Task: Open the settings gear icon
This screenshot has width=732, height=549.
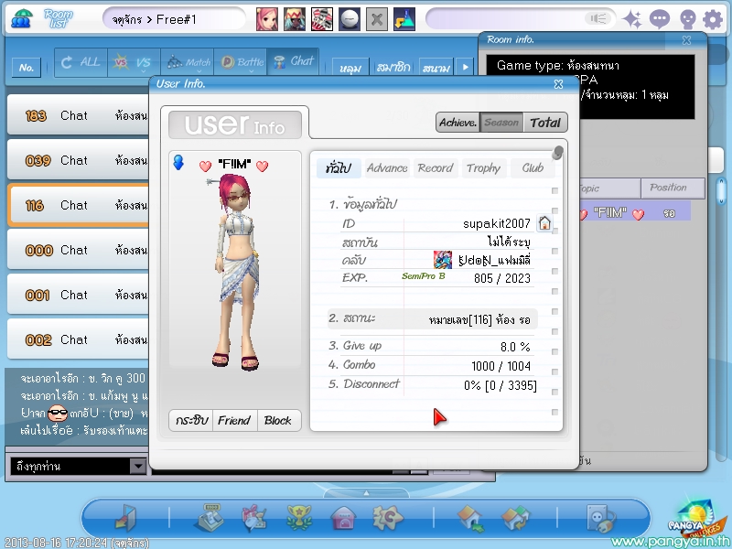Action: point(713,19)
